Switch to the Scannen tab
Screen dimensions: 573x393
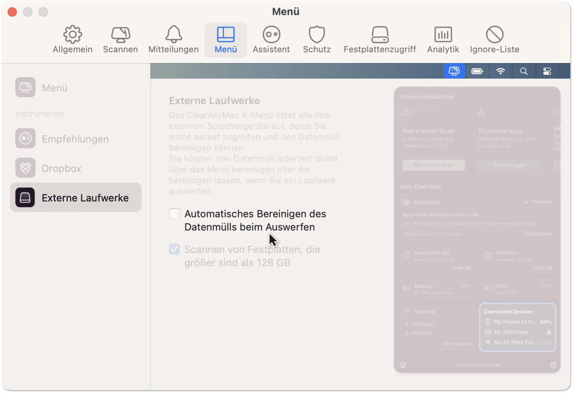pyautogui.click(x=120, y=40)
